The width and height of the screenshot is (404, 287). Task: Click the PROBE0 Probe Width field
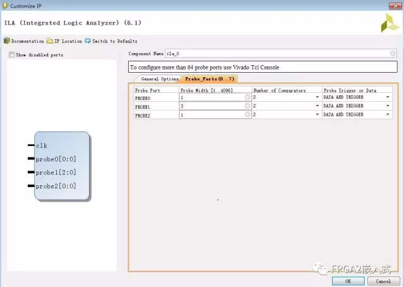[215, 97]
